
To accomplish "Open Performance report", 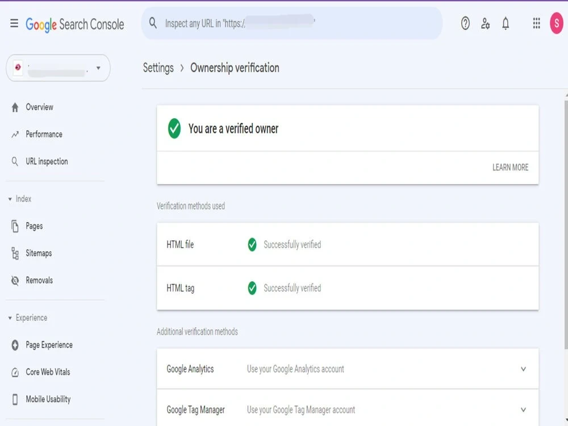I will [x=44, y=135].
